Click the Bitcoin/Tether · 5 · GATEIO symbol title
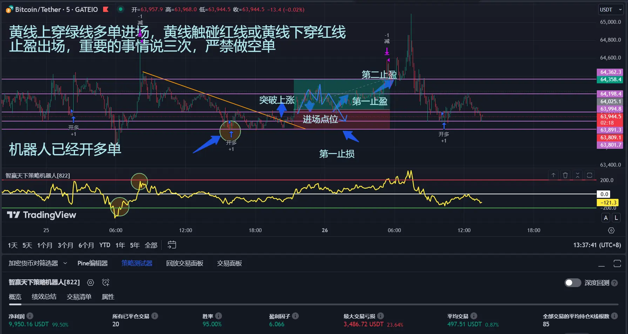The height and width of the screenshot is (334, 628). [x=56, y=9]
